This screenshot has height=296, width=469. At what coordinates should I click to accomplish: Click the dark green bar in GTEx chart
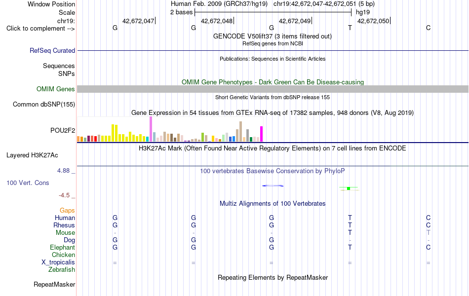pos(251,139)
